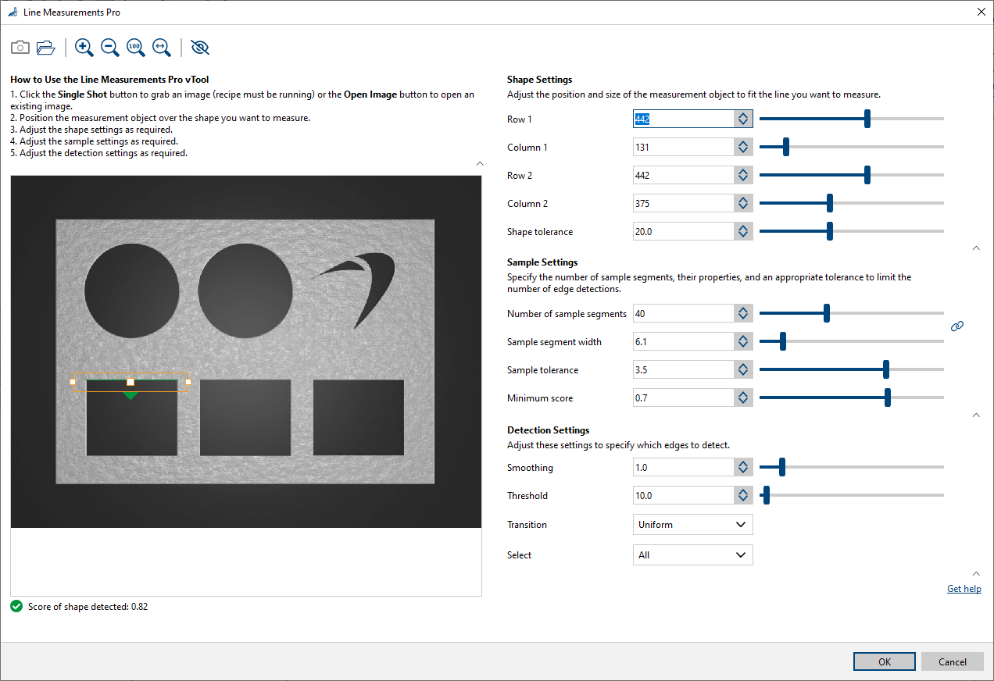The width and height of the screenshot is (994, 681).
Task: Click the Number of sample segments slider handle
Action: (x=827, y=313)
